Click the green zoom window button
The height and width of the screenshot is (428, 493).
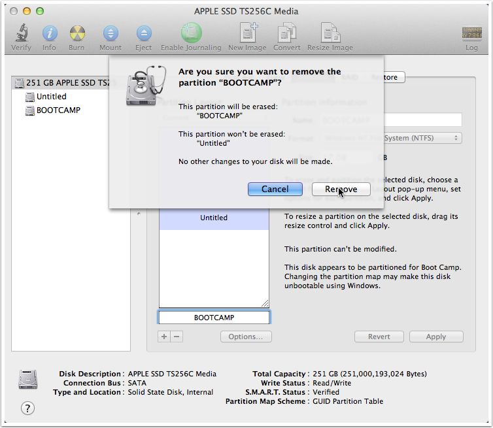(x=40, y=11)
